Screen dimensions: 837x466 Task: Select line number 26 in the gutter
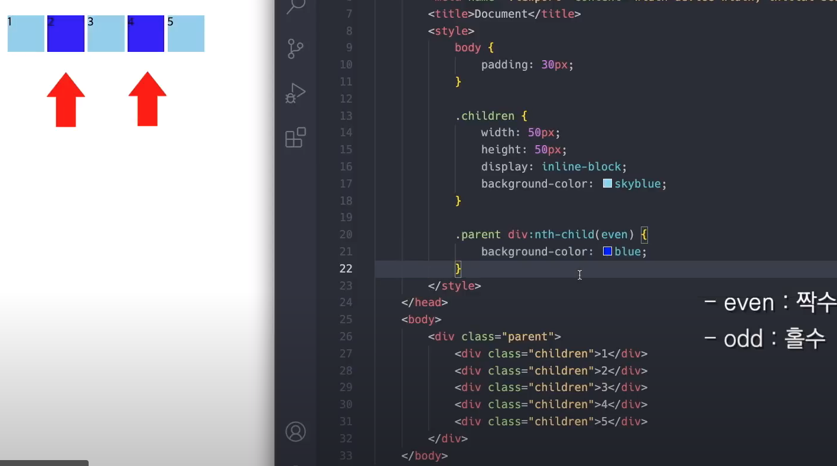[346, 336]
